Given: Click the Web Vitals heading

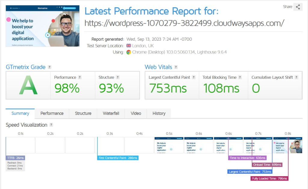Looking at the screenshot, I should click(x=158, y=67).
